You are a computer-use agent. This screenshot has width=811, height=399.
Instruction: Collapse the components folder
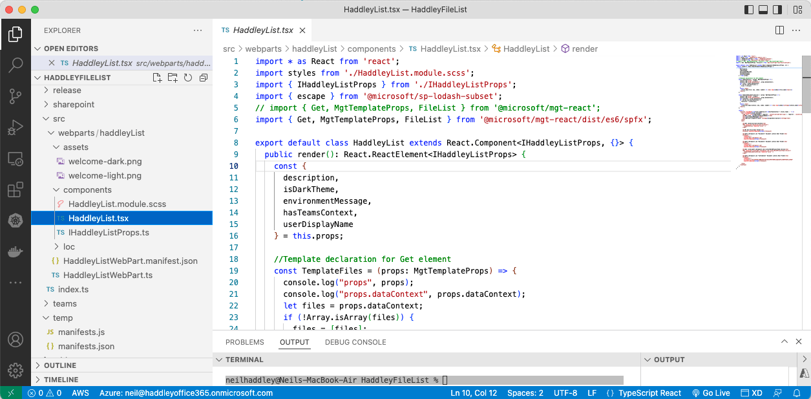click(87, 190)
